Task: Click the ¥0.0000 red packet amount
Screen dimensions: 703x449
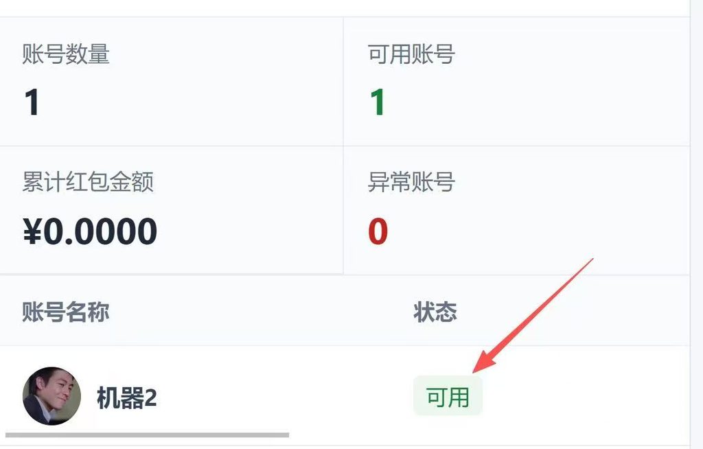Action: [90, 231]
